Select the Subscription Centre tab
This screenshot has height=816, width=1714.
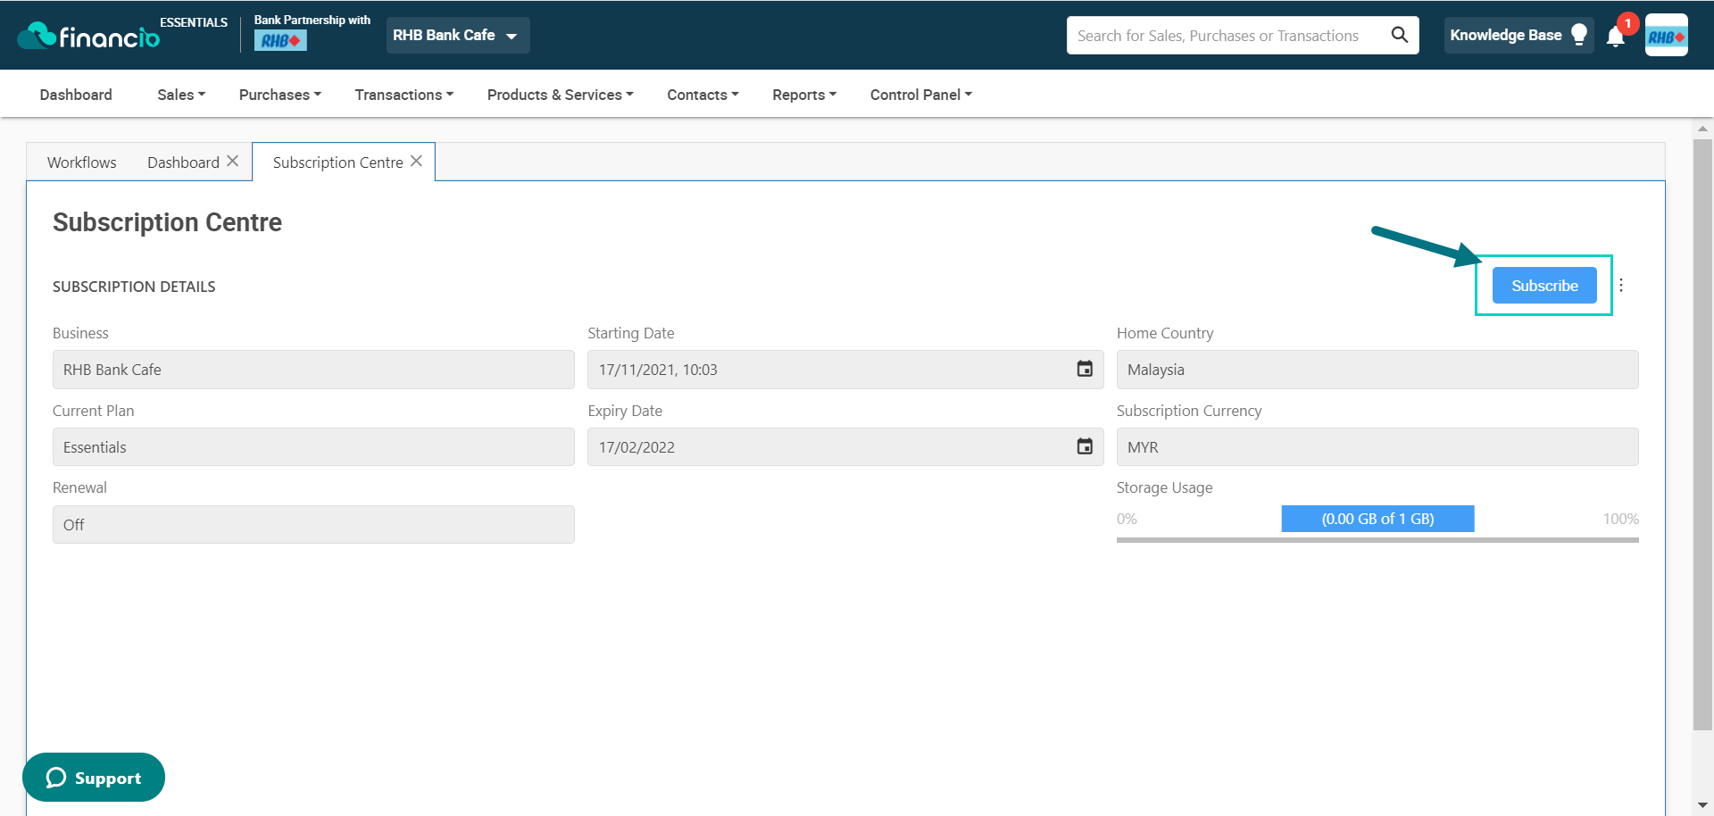coord(338,162)
